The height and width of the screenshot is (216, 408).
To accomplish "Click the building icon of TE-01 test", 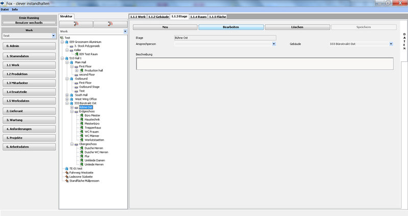I will click(x=67, y=169).
